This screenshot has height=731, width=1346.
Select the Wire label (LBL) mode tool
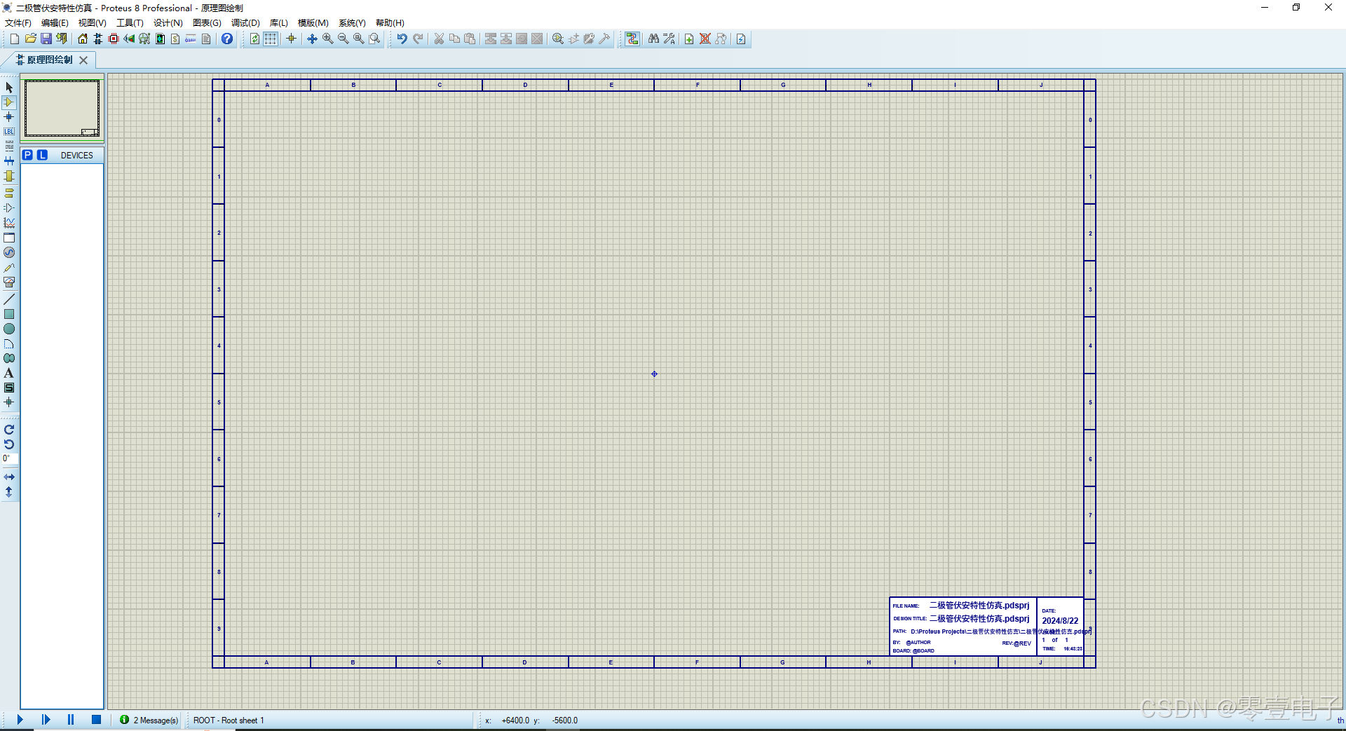tap(9, 132)
